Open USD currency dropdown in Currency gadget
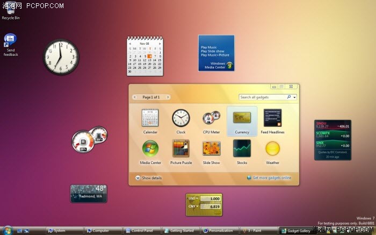The image size is (376, 235). coord(193,198)
